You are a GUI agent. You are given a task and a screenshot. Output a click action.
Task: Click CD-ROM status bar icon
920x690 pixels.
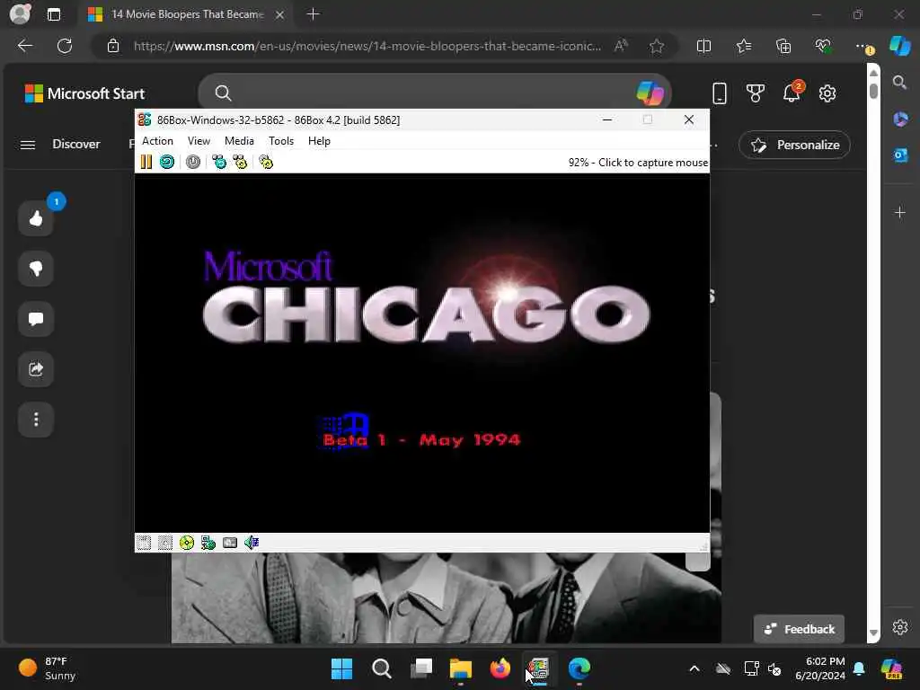click(187, 543)
